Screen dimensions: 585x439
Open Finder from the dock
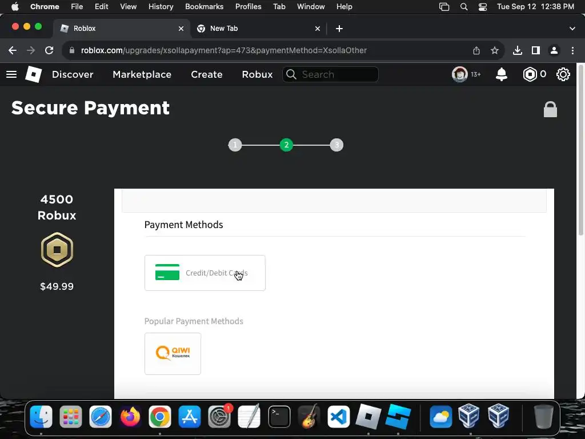(x=41, y=417)
